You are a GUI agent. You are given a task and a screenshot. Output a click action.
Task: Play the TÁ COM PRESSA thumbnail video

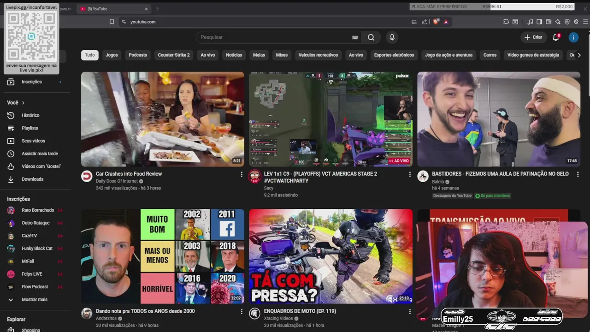pos(331,256)
